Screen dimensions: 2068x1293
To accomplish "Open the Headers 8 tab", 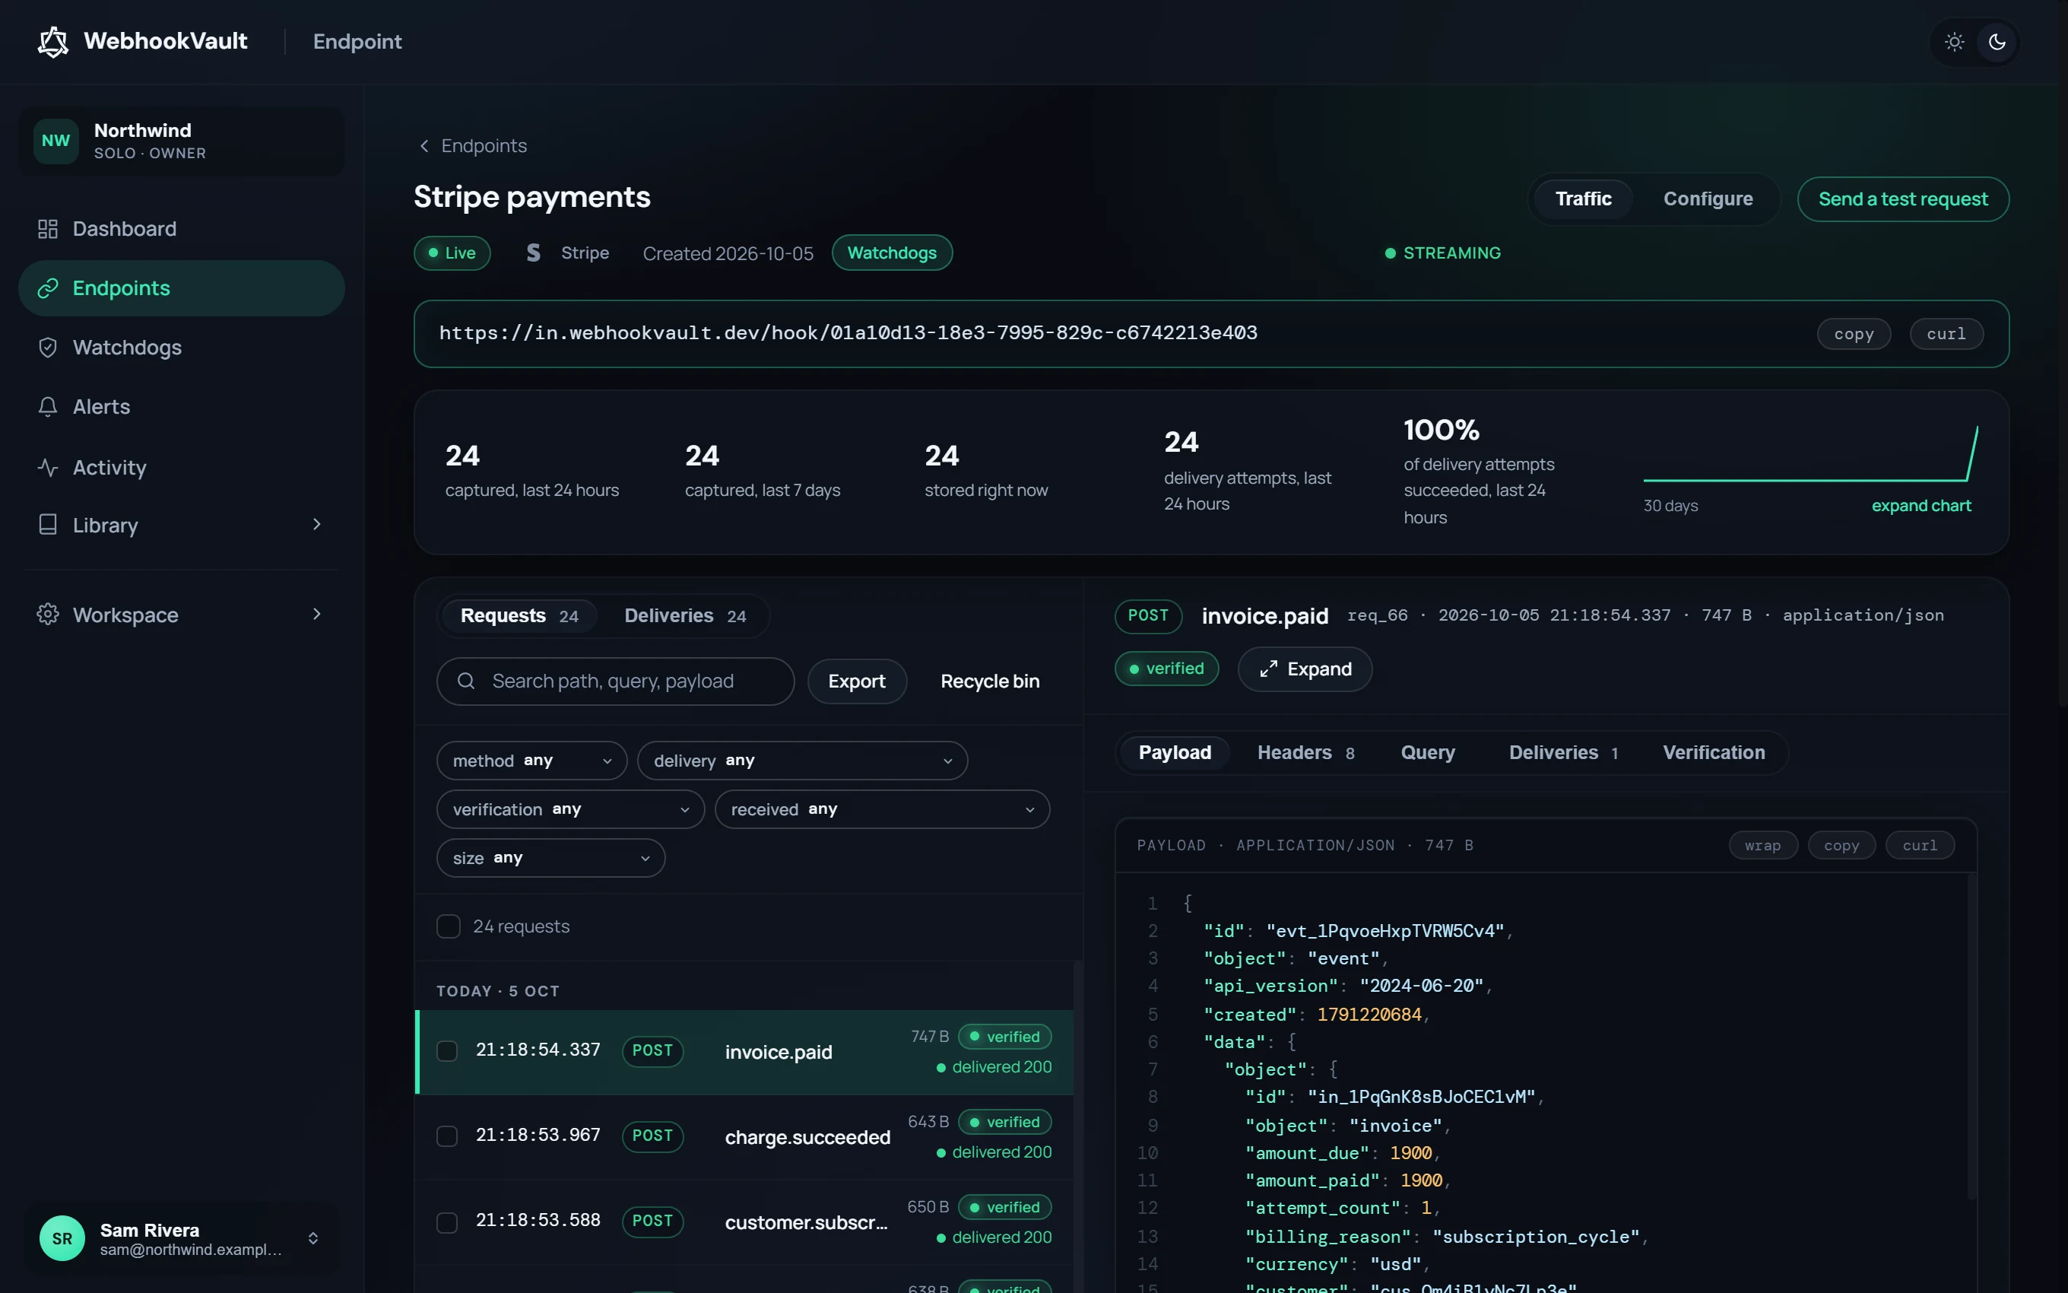I will (x=1305, y=752).
